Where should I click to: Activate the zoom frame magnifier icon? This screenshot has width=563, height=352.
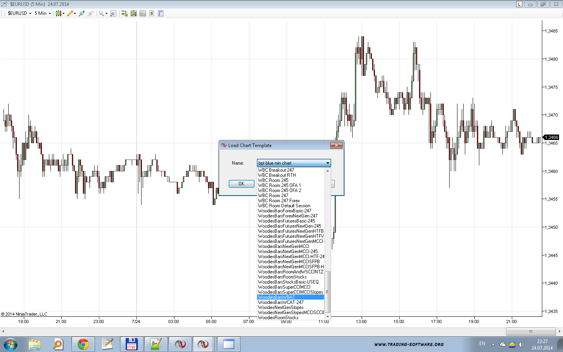(x=113, y=13)
